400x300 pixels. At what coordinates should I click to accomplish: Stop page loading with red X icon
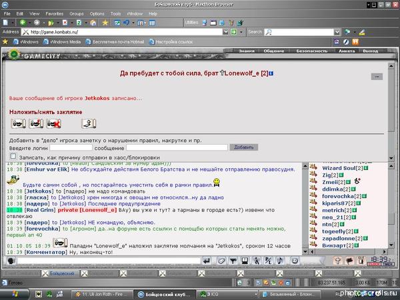65,23
